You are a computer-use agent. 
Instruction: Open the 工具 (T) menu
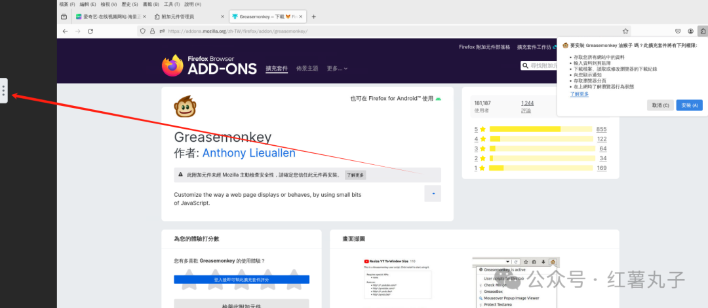[x=172, y=4]
